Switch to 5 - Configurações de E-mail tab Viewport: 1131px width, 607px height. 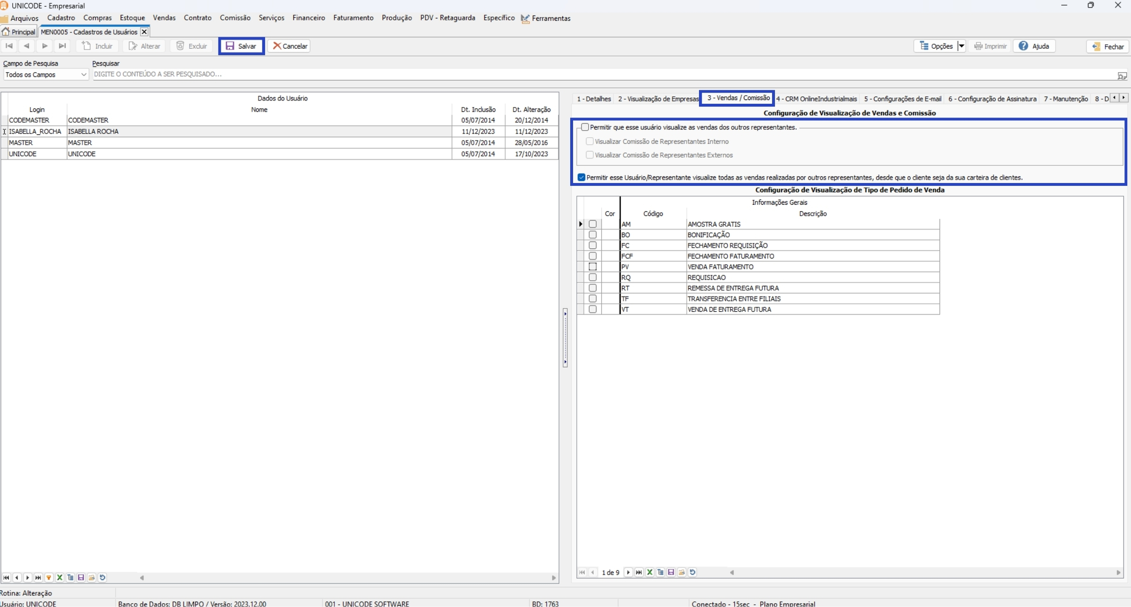pyautogui.click(x=902, y=99)
